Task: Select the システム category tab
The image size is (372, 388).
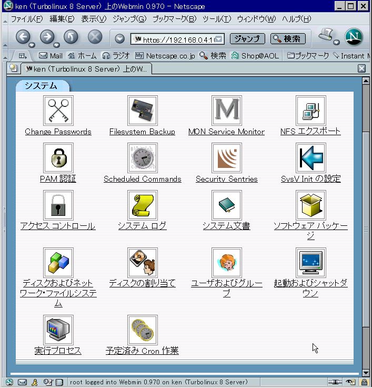Action: click(43, 86)
